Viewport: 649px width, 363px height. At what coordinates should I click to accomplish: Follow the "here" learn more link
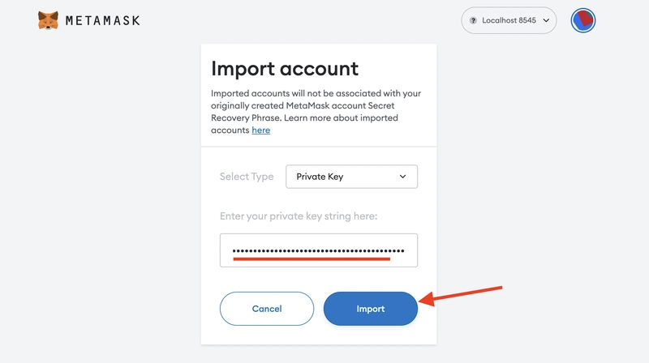(x=260, y=130)
